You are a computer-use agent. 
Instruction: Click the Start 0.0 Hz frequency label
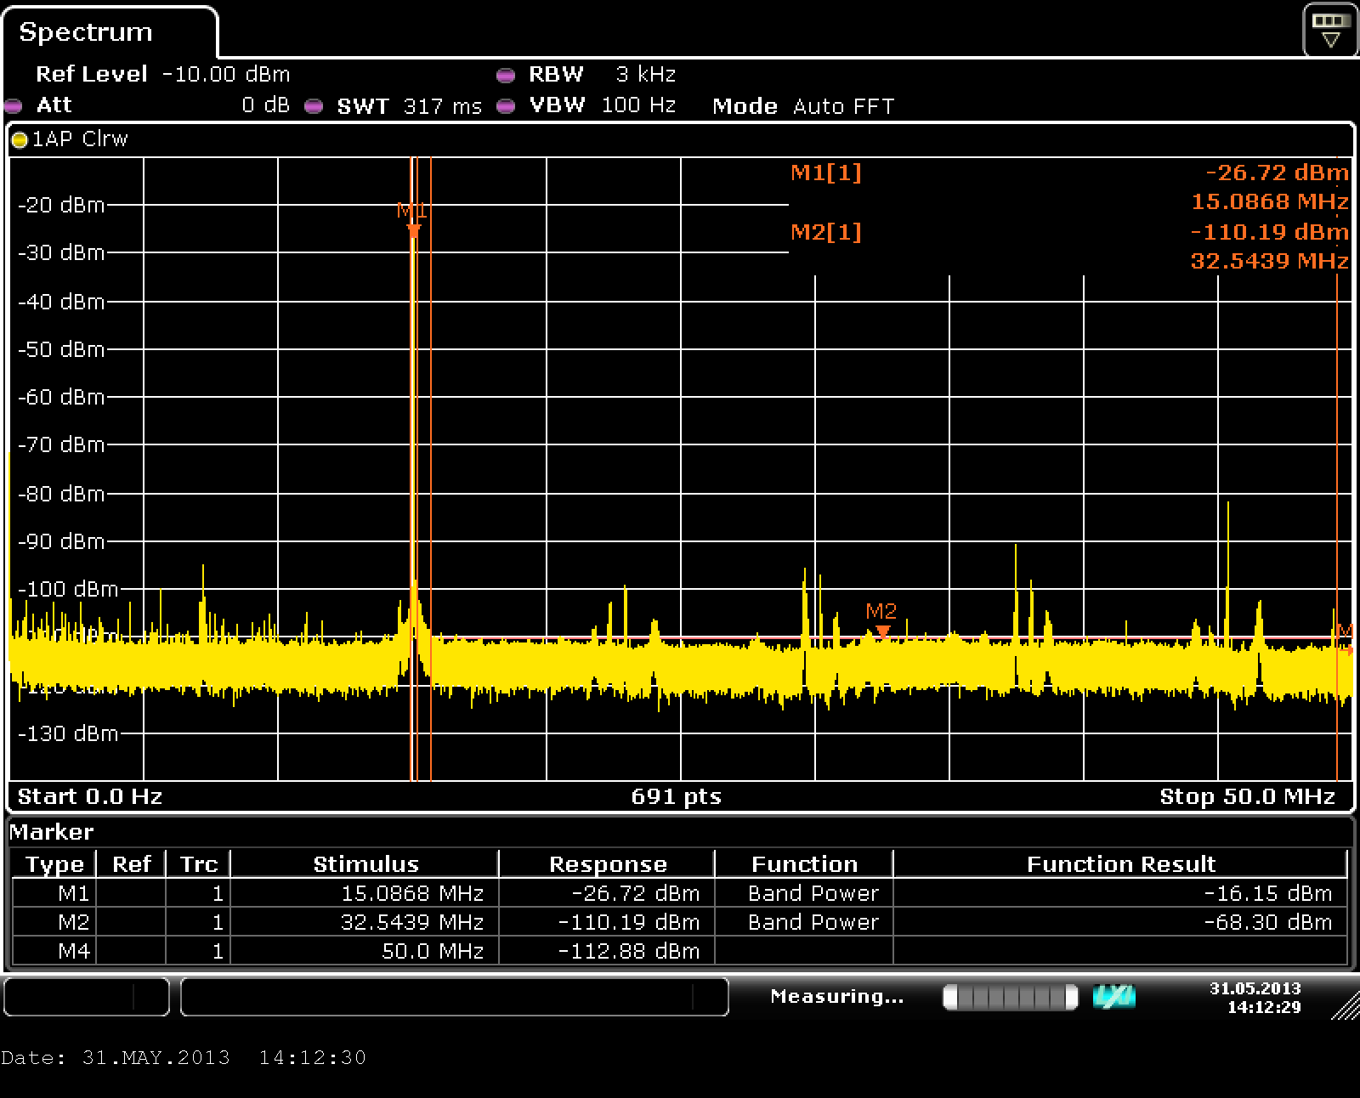click(x=90, y=796)
